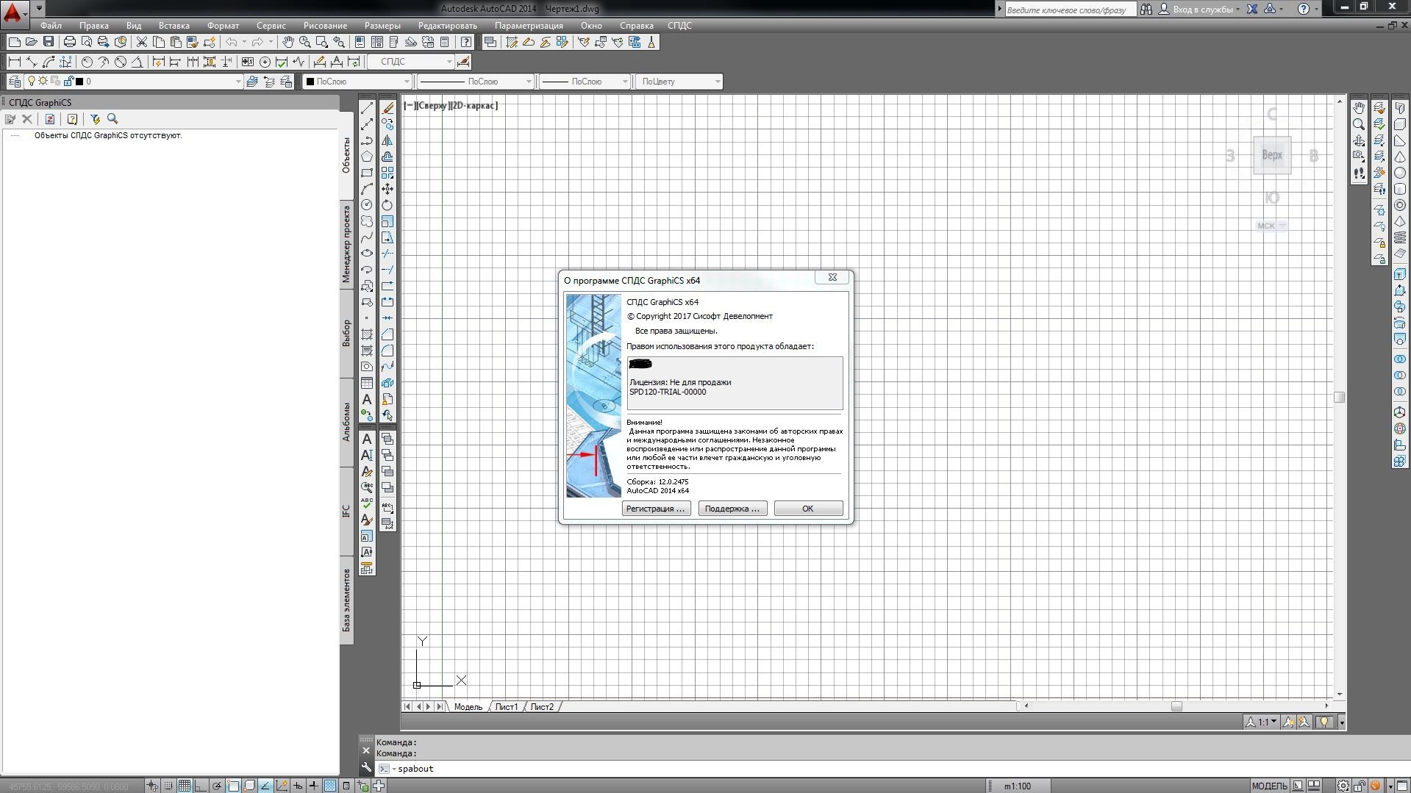
Task: Click the command line wrench customize icon
Action: pos(366,768)
